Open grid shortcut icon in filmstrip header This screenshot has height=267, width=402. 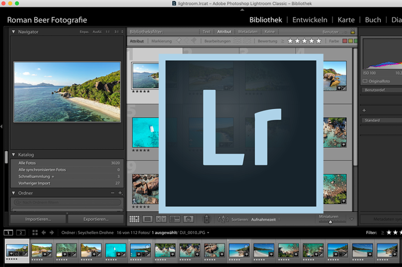point(35,233)
